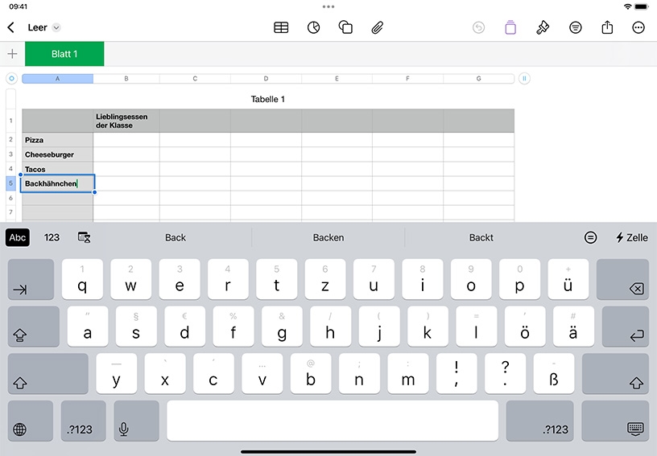Tap the right shift key
The height and width of the screenshot is (456, 657).
point(615,374)
